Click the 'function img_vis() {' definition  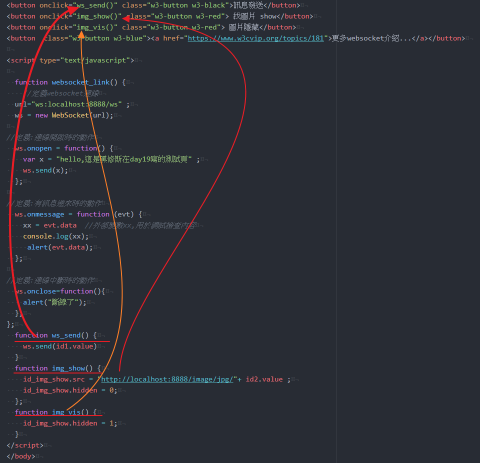(55, 412)
